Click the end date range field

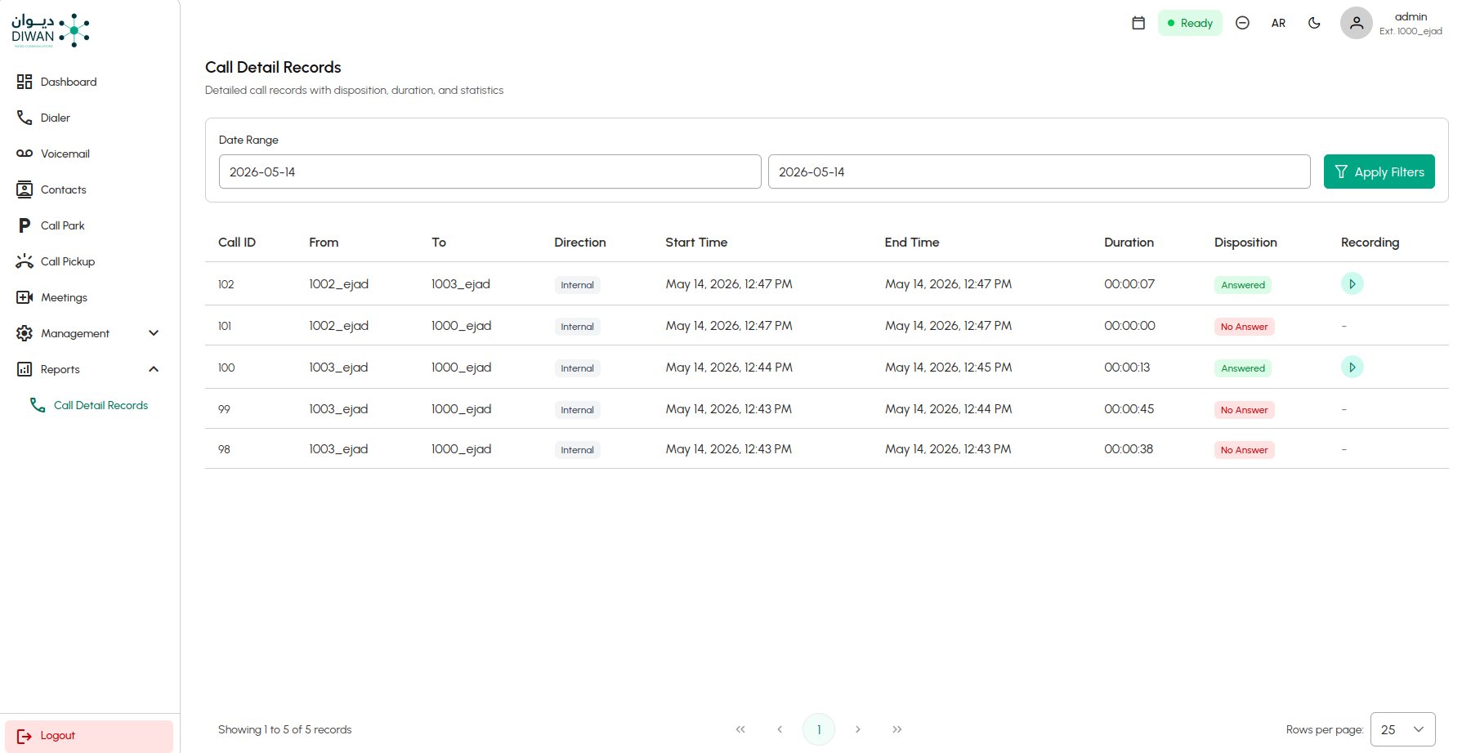pyautogui.click(x=1039, y=172)
